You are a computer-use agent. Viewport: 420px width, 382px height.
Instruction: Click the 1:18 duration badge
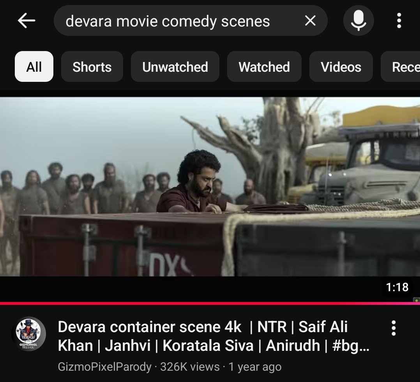[397, 287]
